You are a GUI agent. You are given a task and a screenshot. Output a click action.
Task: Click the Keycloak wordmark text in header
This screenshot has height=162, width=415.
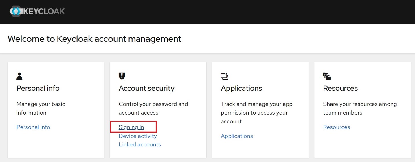coord(43,12)
